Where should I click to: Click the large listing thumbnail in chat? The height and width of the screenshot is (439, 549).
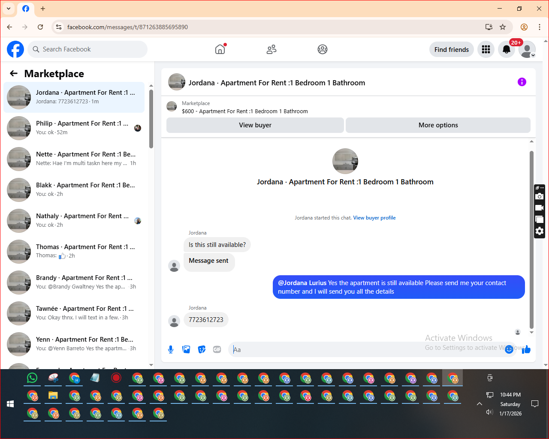(x=345, y=161)
